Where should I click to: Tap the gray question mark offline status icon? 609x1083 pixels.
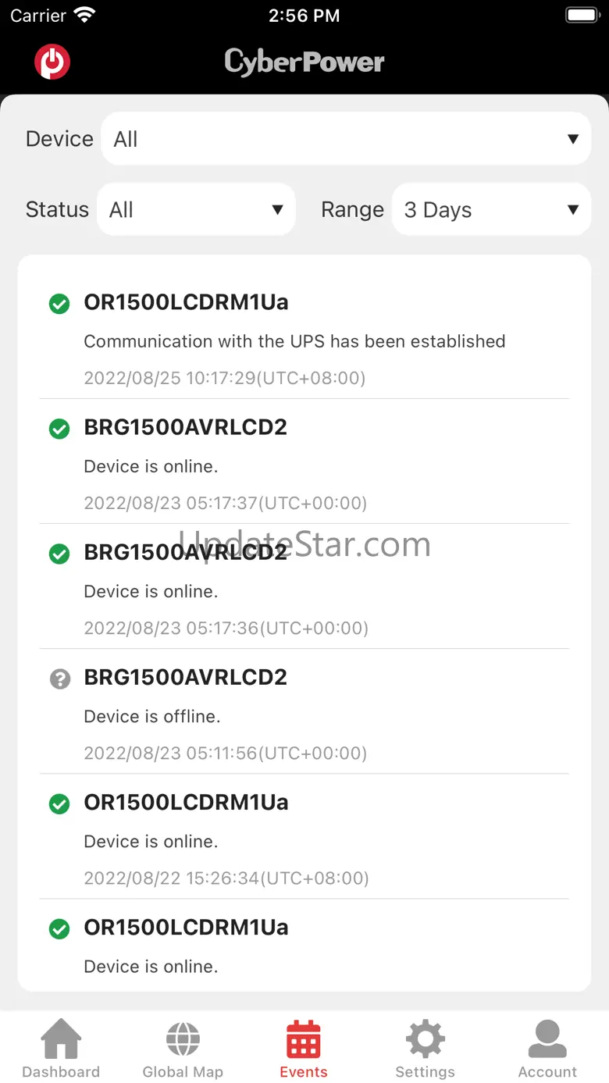tap(59, 679)
